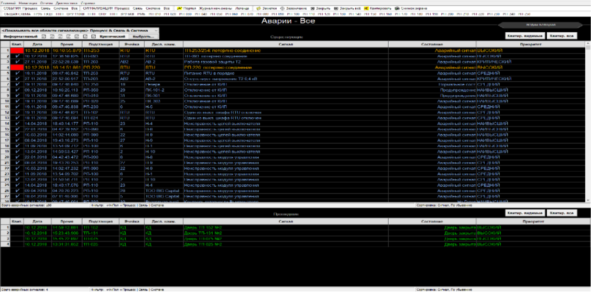The image size is (591, 292).
Task: Click the Выбрать... button
Action: click(x=143, y=37)
